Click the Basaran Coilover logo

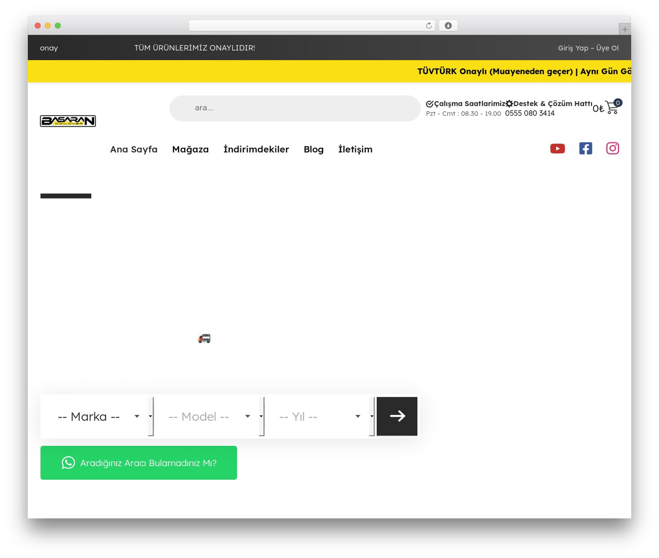point(68,121)
